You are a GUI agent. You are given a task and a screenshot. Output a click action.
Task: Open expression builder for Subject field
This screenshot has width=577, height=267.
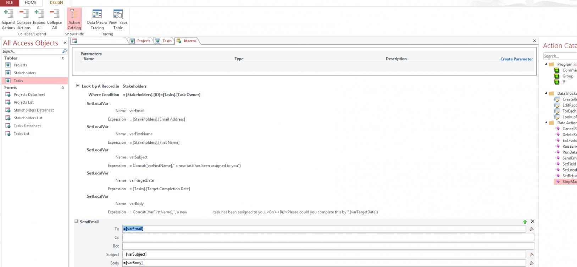coord(531,255)
